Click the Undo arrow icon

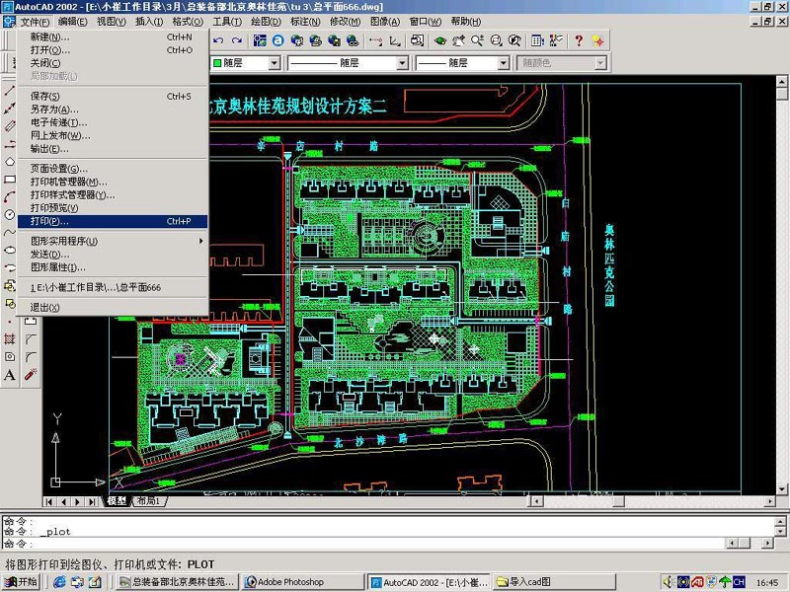click(x=218, y=40)
